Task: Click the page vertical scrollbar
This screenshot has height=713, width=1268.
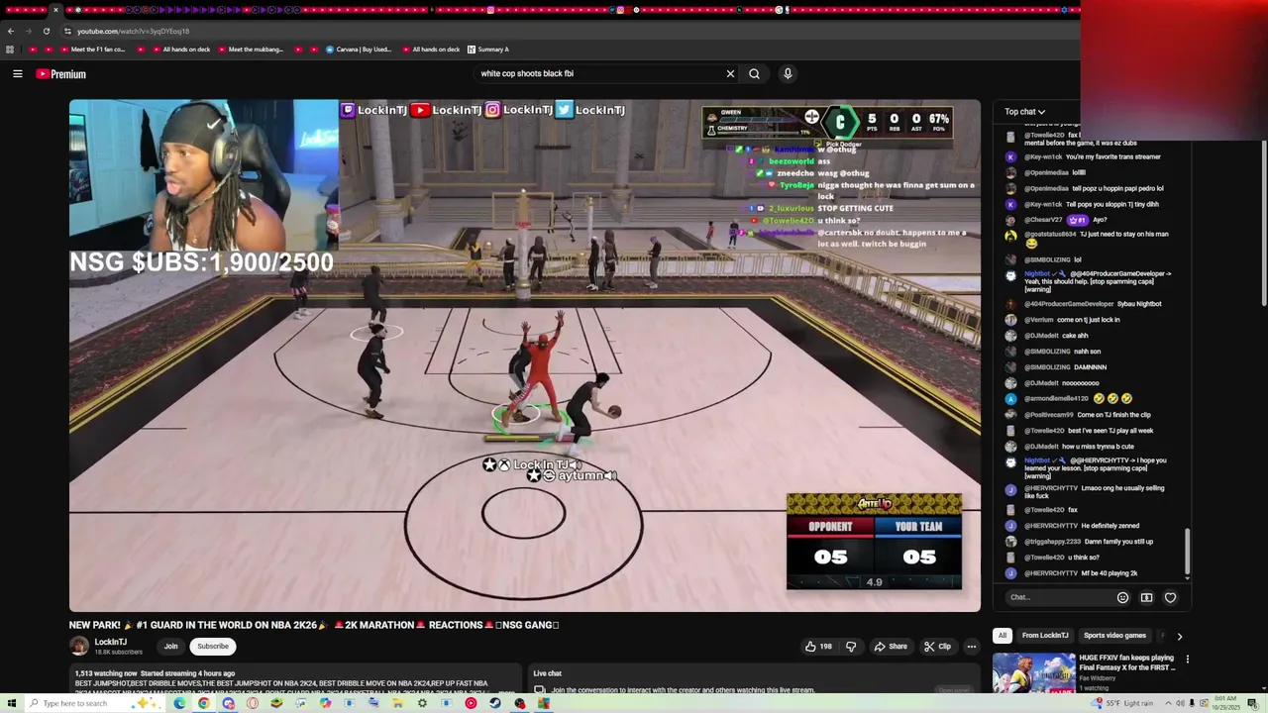Action: pos(1262,224)
